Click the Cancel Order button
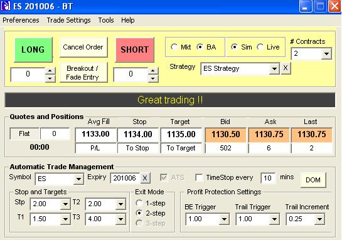 pyautogui.click(x=83, y=47)
